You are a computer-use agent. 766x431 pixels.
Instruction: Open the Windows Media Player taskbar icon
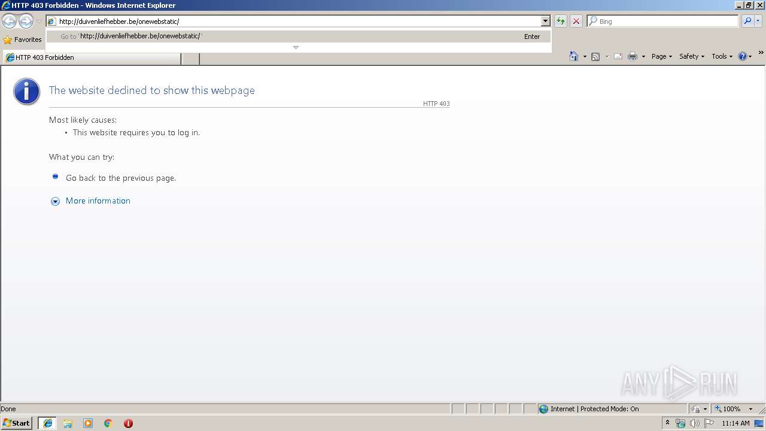[x=88, y=423]
